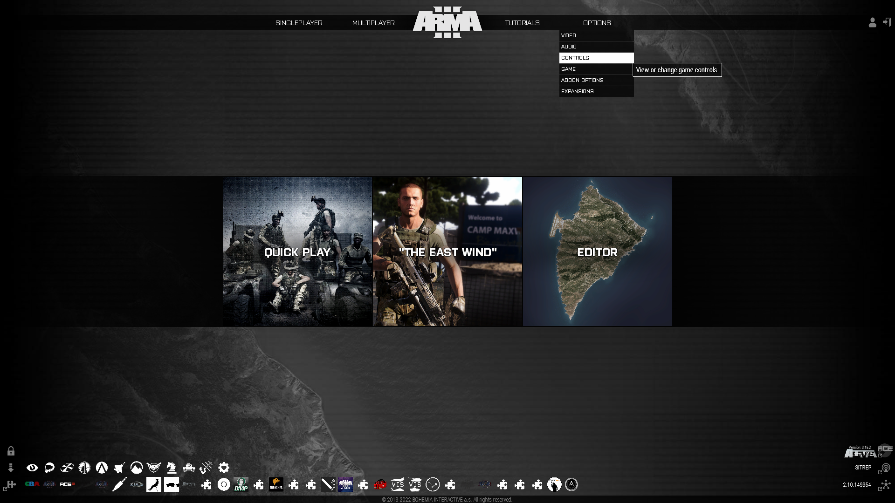Viewport: 895px width, 503px height.
Task: Click the ACE3 mod icon
Action: [x=67, y=484]
